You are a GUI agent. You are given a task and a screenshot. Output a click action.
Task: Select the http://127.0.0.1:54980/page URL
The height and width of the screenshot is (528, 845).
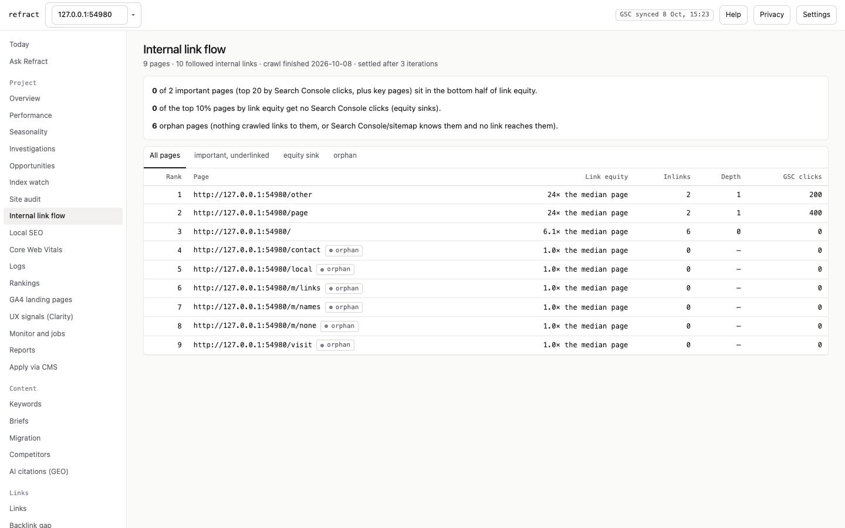tap(251, 213)
